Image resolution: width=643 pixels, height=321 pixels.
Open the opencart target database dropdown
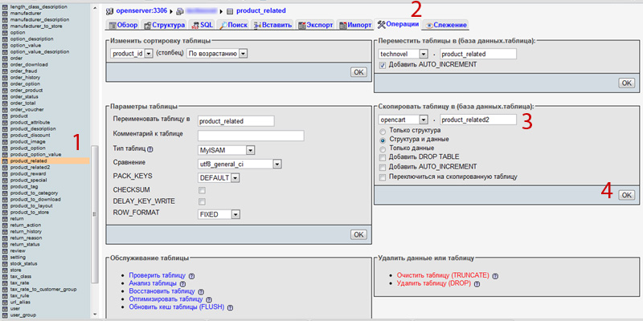pos(403,120)
